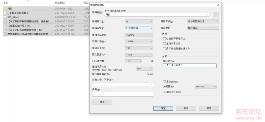This screenshot has width=265, height=122.
Task: Open the 压缩方法 LZMA2 dropdown
Action: [x=139, y=35]
